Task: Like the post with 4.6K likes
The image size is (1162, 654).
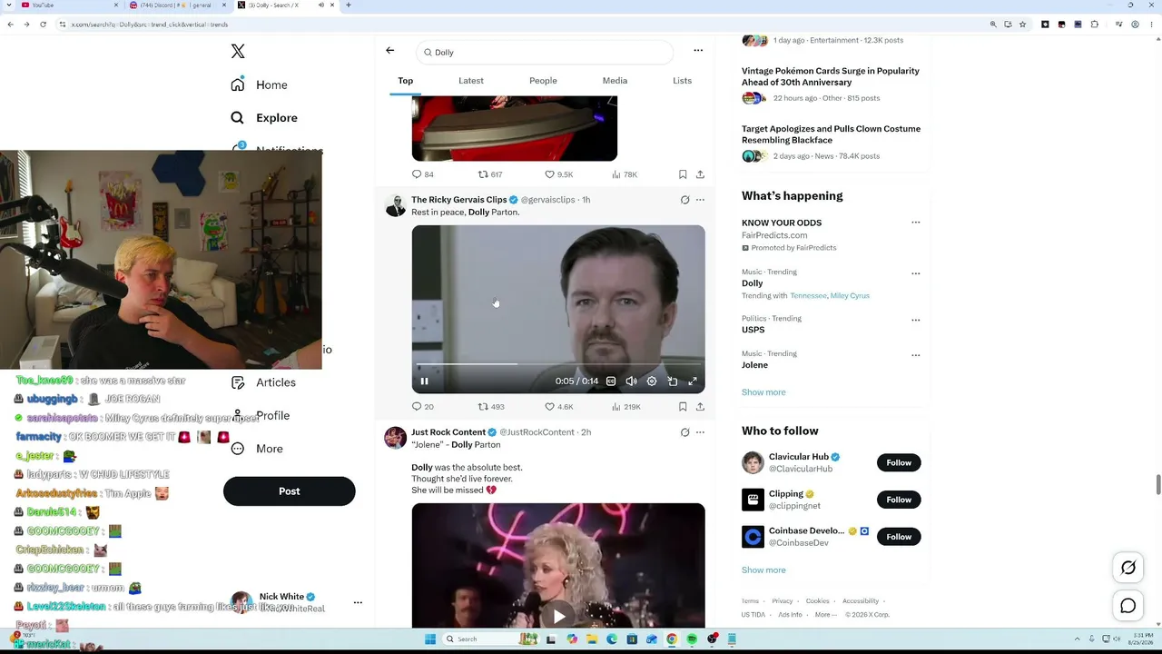Action: coord(549,407)
